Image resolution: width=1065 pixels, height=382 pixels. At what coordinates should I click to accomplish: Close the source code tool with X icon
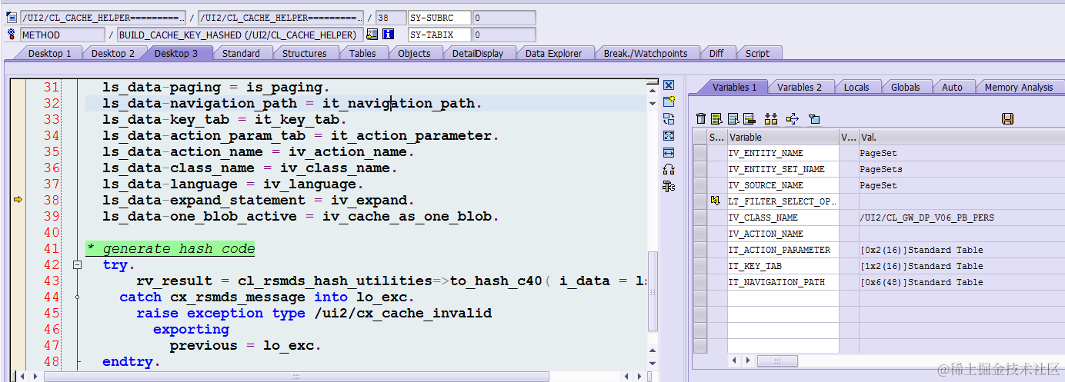669,85
